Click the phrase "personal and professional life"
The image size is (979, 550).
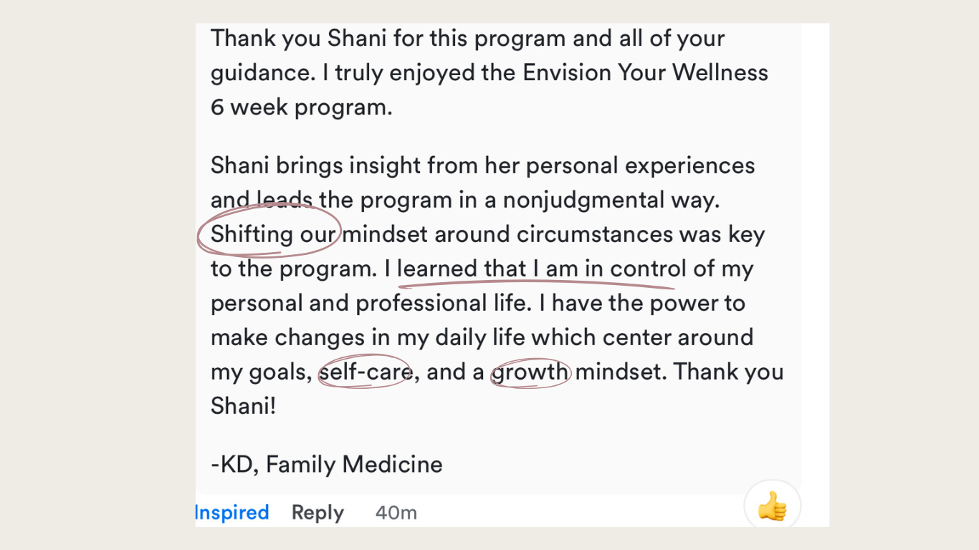371,304
